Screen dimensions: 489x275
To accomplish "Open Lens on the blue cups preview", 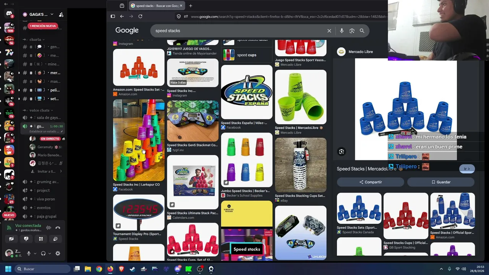I will point(342,152).
